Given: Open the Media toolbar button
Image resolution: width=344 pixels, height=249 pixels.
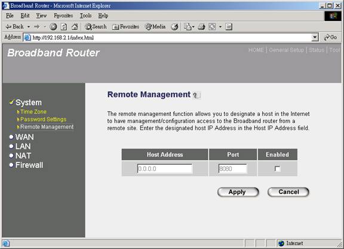Looking at the screenshot, I should coord(155,27).
